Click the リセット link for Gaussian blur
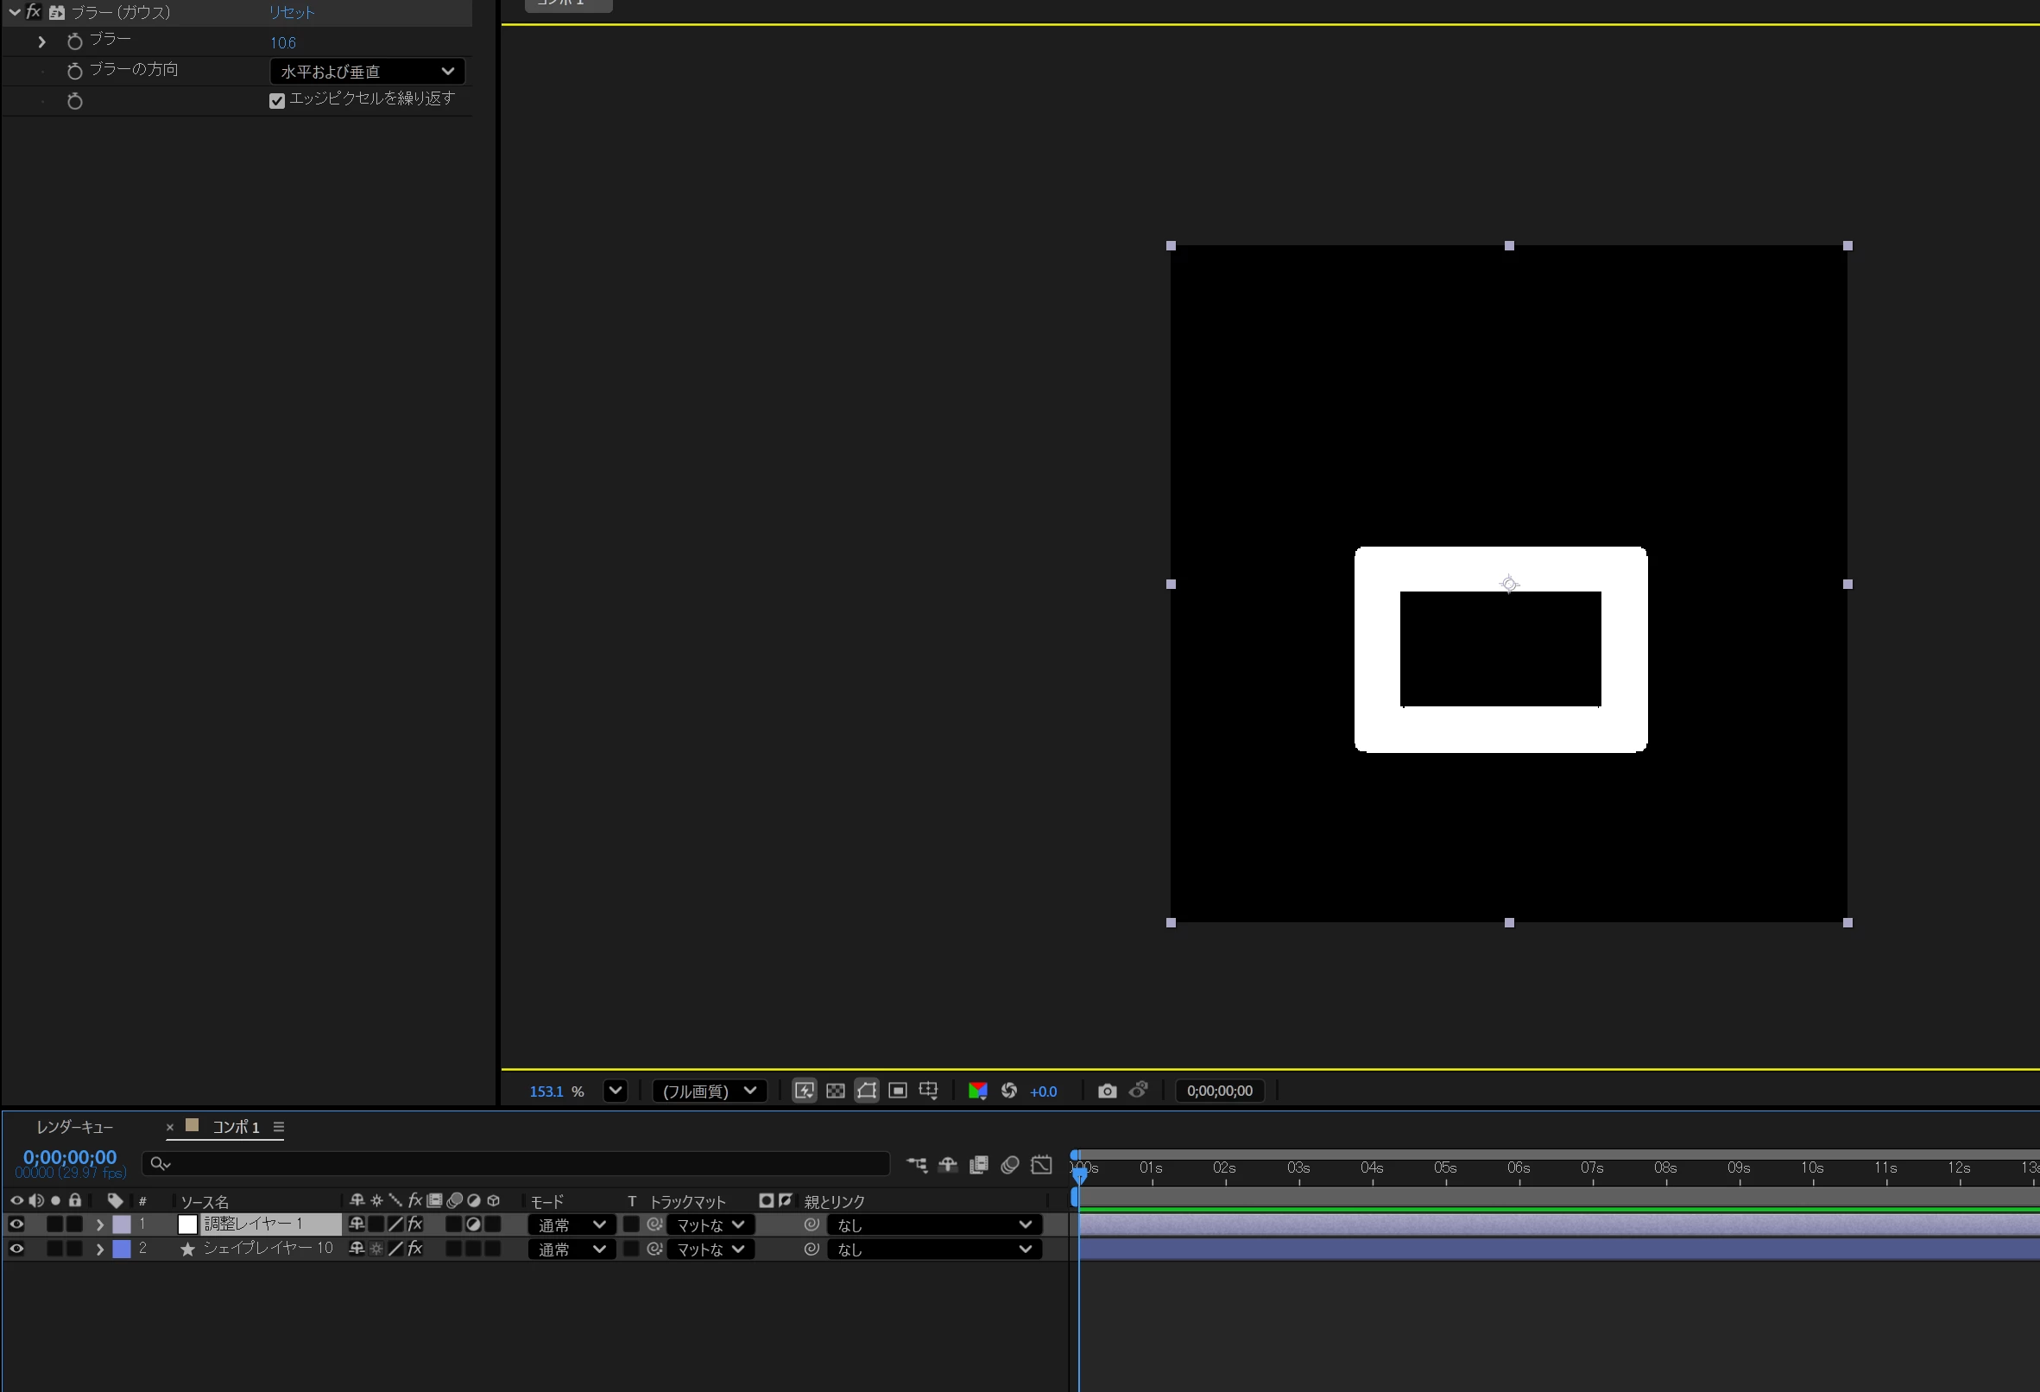The width and height of the screenshot is (2040, 1392). pyautogui.click(x=292, y=12)
